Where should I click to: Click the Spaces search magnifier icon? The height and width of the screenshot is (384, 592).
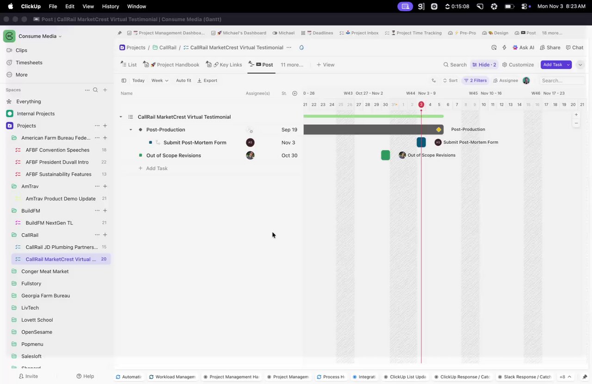click(x=95, y=90)
